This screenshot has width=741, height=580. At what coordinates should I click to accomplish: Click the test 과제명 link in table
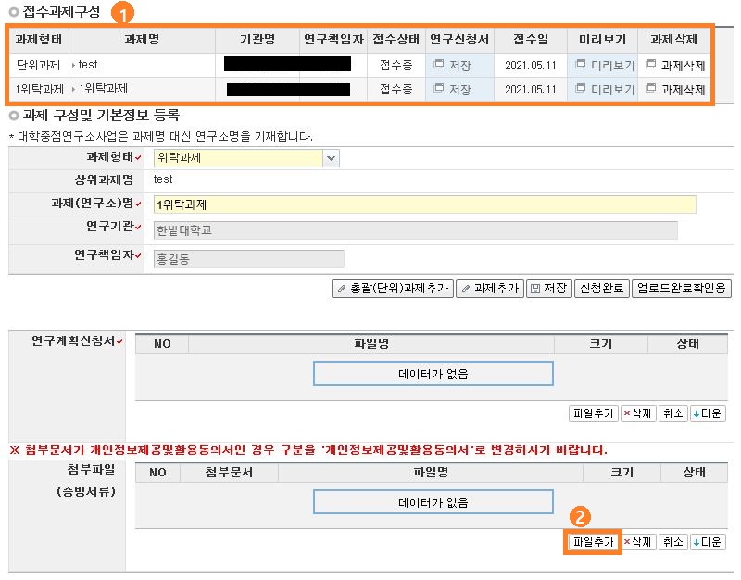coord(88,65)
